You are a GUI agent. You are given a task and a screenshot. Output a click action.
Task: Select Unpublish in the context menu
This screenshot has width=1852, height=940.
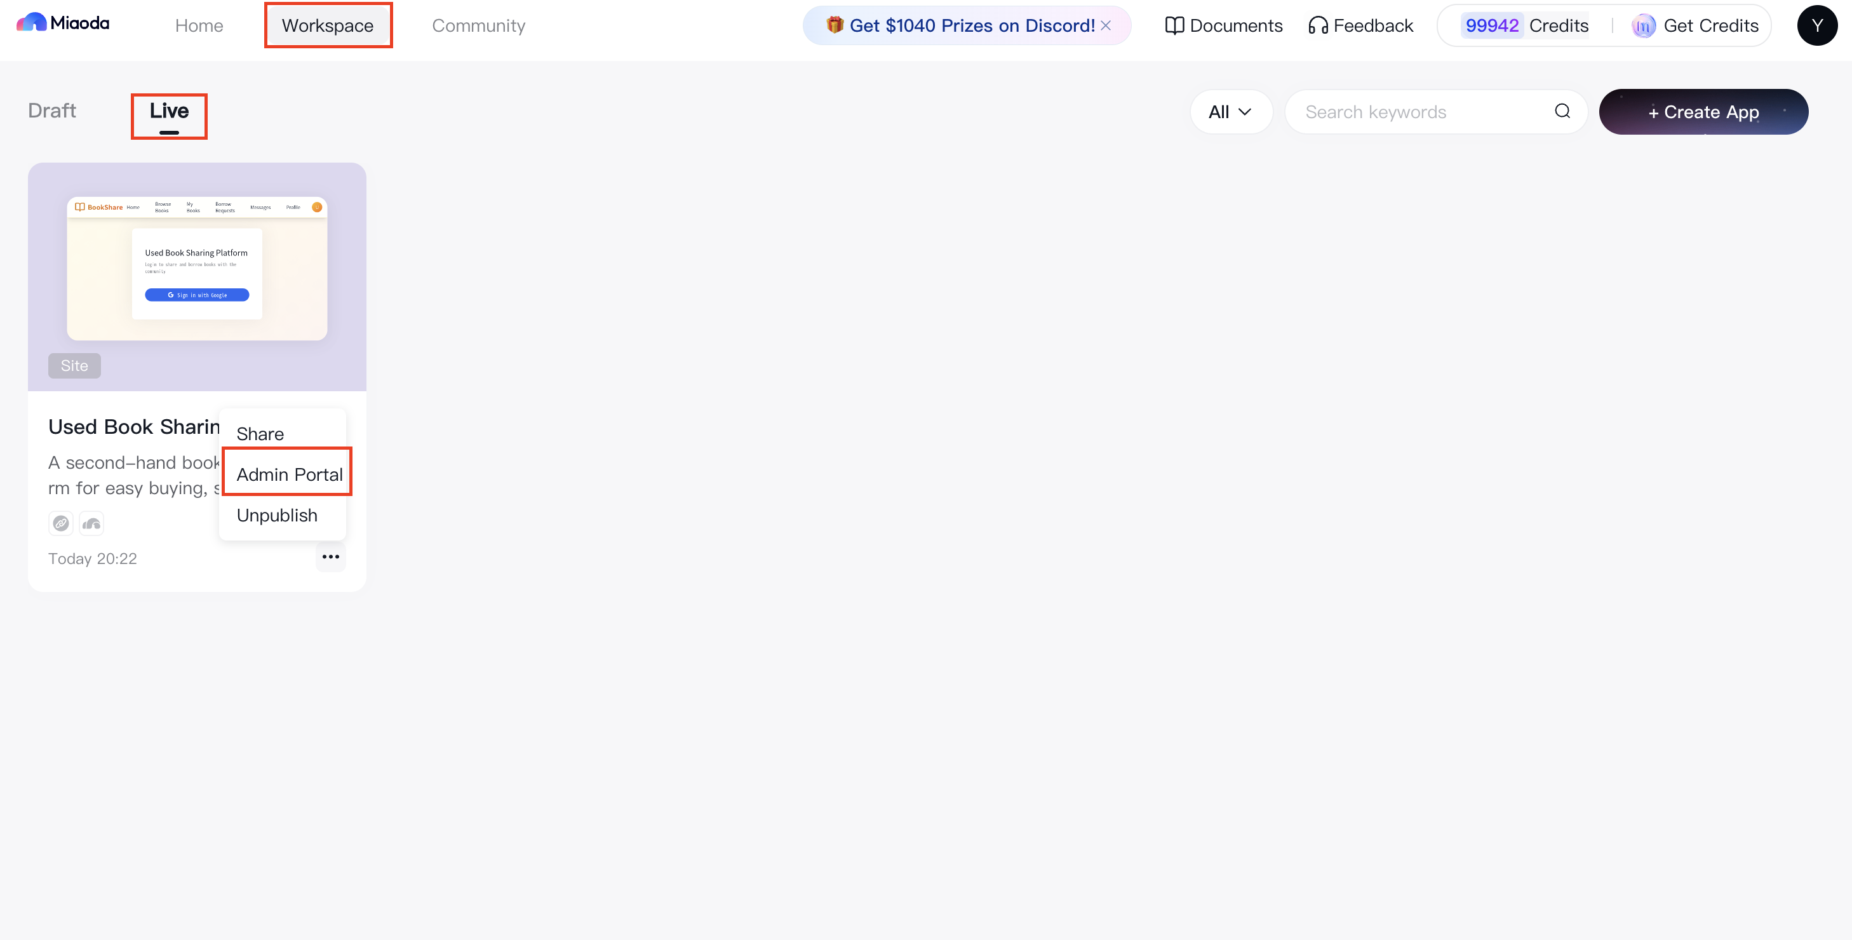[x=277, y=516]
